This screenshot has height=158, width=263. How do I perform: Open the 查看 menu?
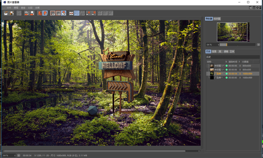(23, 8)
